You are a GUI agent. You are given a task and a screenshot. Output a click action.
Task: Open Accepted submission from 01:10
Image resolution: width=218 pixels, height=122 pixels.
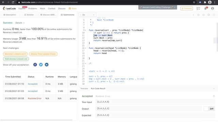33,84
